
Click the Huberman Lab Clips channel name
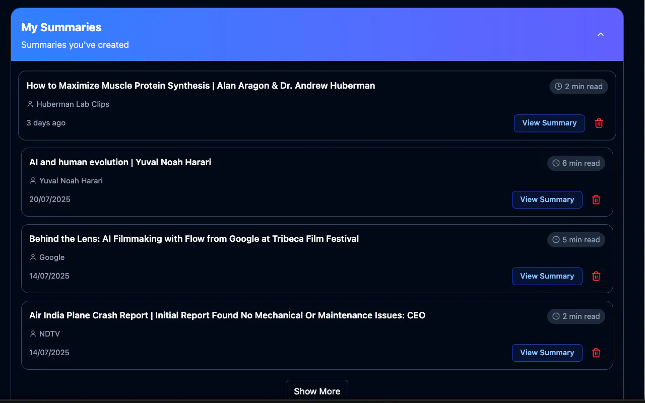coord(73,104)
